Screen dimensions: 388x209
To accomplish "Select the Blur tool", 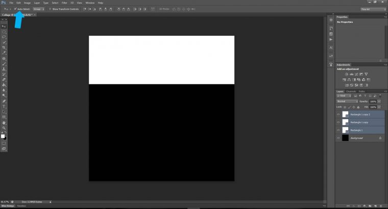I will click(4, 90).
